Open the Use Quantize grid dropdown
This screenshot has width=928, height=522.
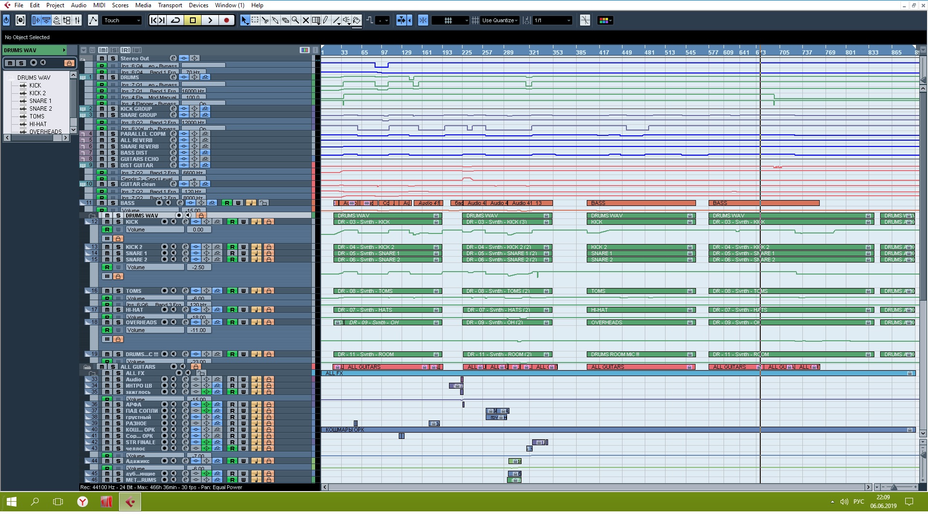pyautogui.click(x=500, y=20)
